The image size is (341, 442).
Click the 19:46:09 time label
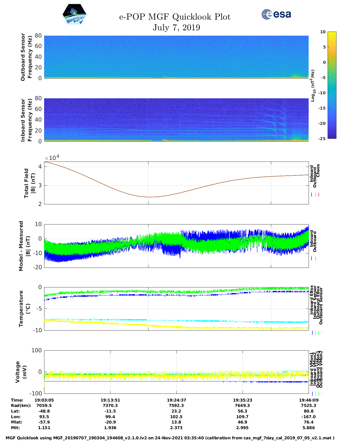308,400
